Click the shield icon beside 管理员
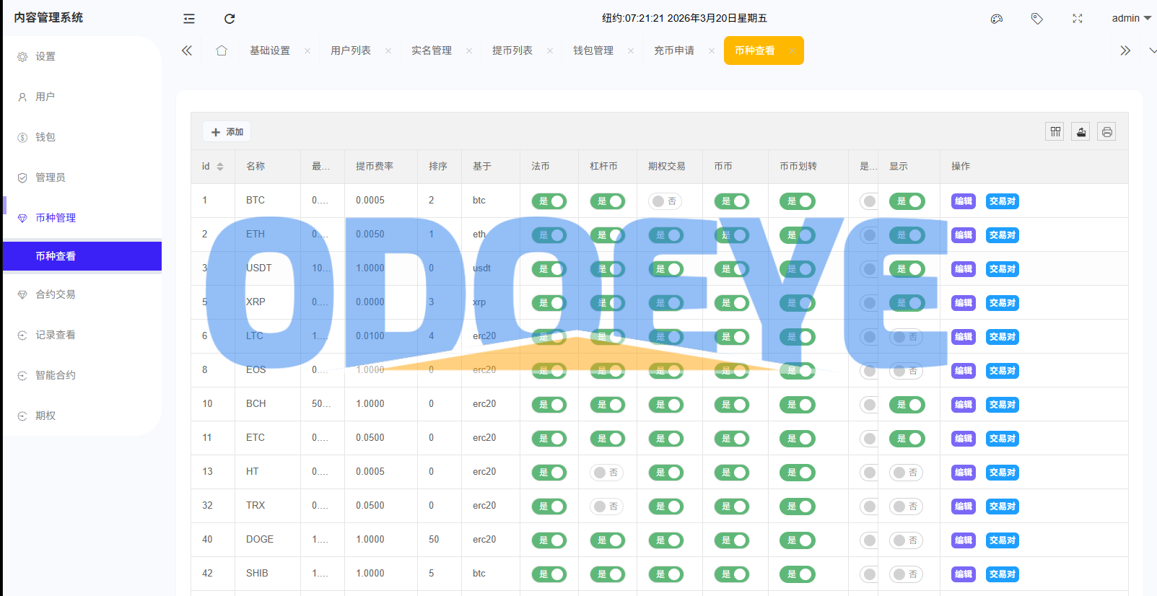This screenshot has height=596, width=1157. tap(22, 178)
